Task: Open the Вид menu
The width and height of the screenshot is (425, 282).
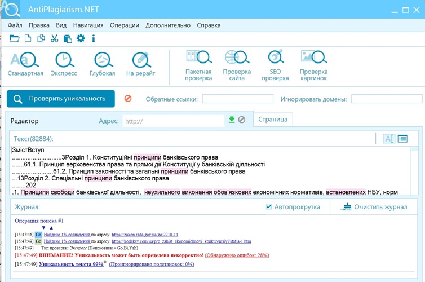Action: point(61,25)
